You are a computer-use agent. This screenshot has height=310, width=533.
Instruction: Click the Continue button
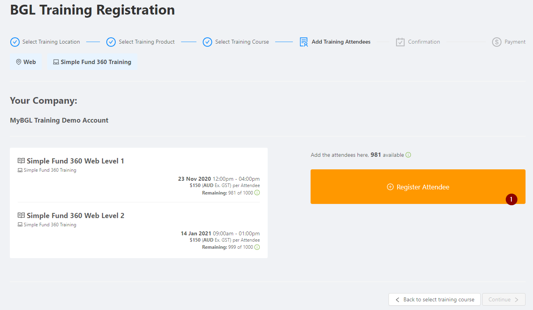pyautogui.click(x=504, y=299)
